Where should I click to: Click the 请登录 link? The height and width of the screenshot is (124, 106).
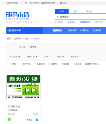coord(44,3)
